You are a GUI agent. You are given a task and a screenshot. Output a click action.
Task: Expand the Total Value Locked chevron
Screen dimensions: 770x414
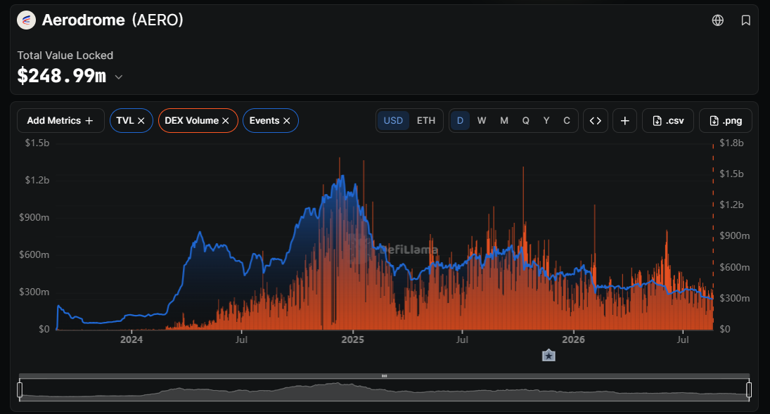tap(118, 77)
